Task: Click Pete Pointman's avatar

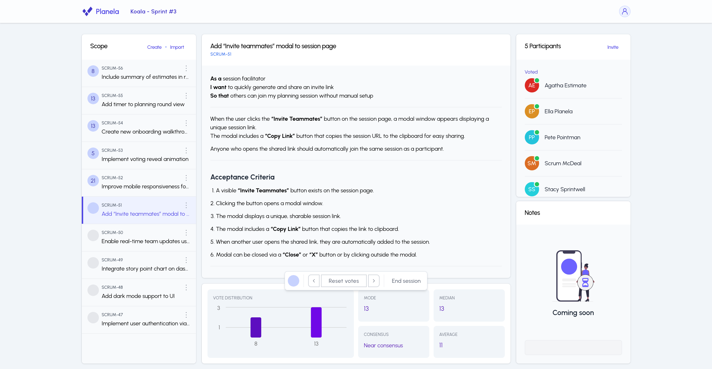Action: tap(532, 137)
